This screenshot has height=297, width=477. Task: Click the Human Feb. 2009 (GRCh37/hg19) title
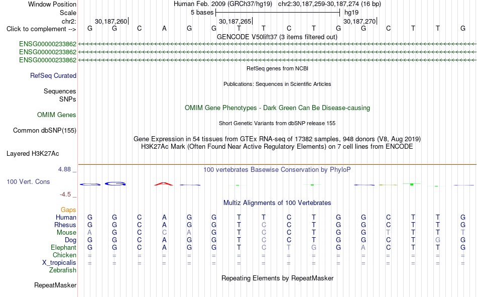point(222,4)
